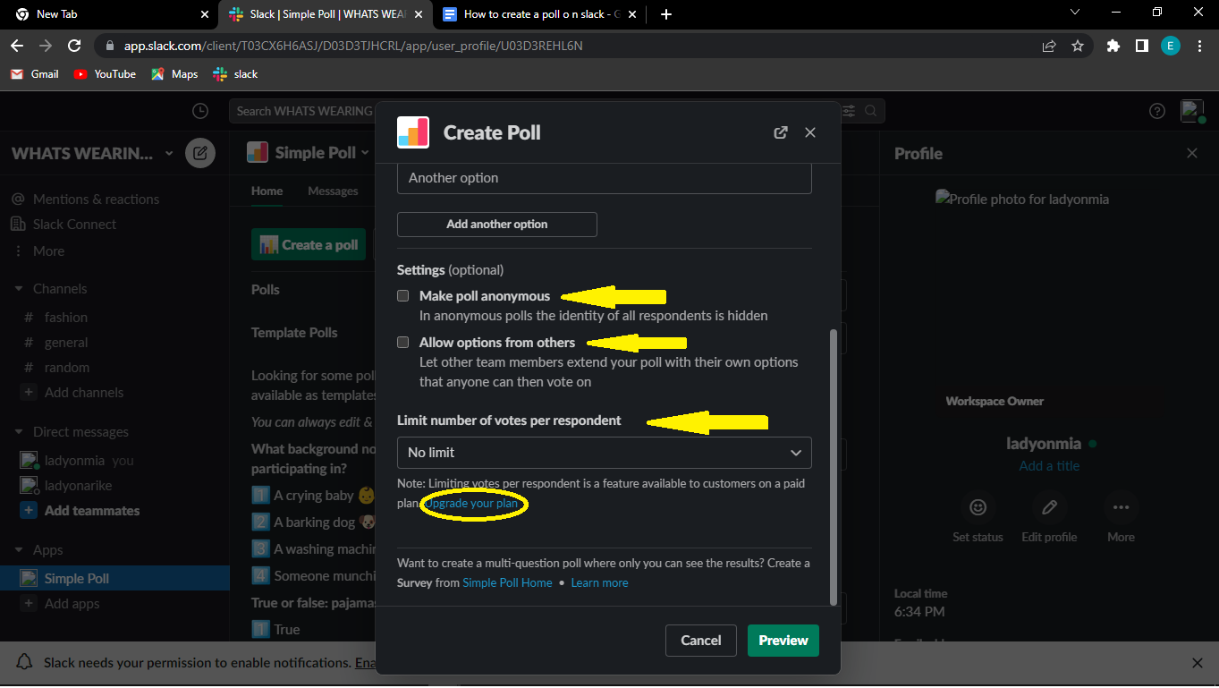Click the Set status smiley icon

coord(978,507)
